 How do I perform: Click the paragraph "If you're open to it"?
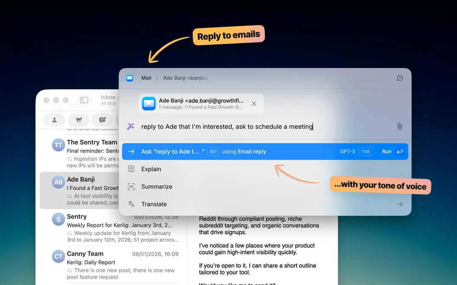(257, 269)
